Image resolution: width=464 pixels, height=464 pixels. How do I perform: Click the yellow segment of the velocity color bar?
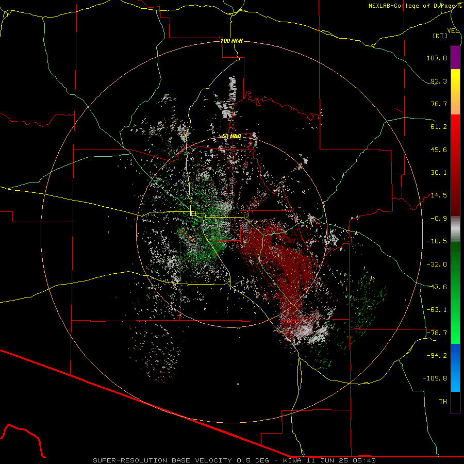click(455, 81)
